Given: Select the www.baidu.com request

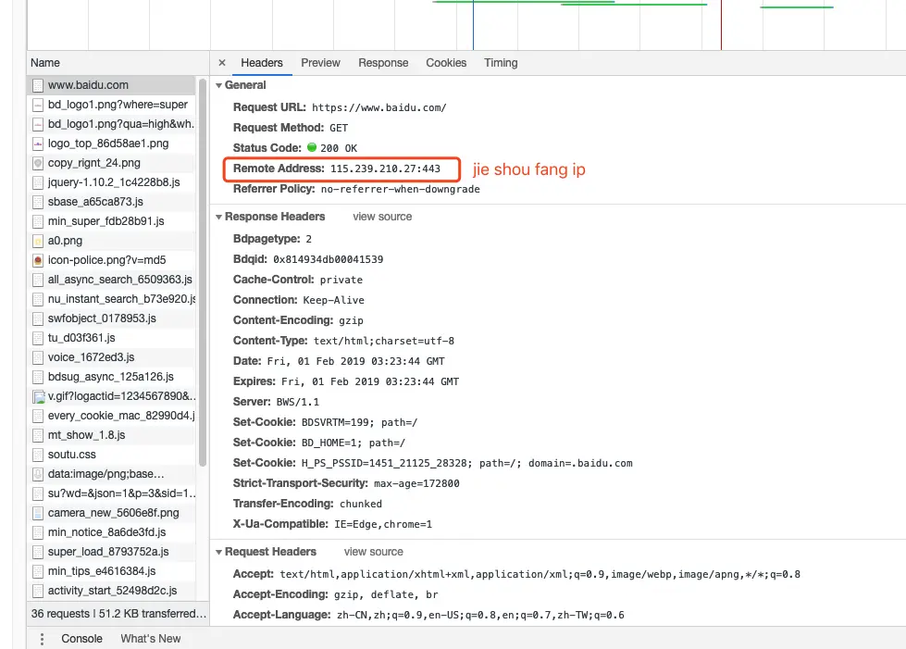Looking at the screenshot, I should (111, 85).
